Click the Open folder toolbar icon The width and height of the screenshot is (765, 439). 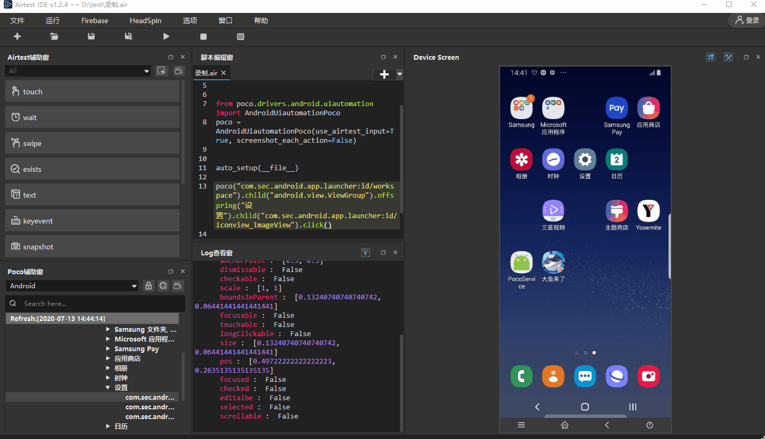54,37
